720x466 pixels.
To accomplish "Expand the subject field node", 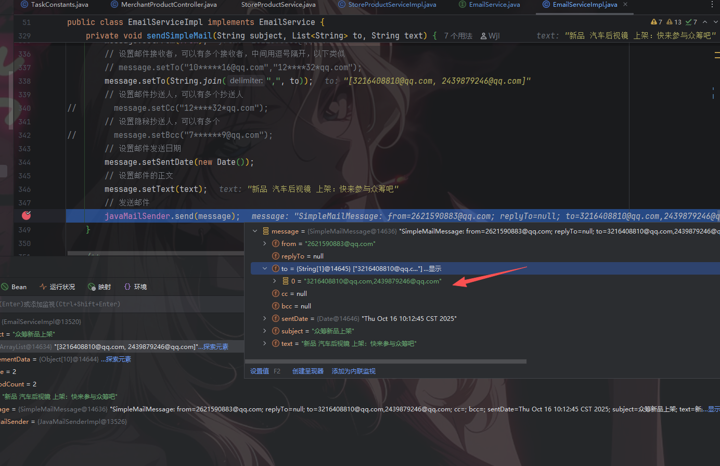I will coord(265,331).
